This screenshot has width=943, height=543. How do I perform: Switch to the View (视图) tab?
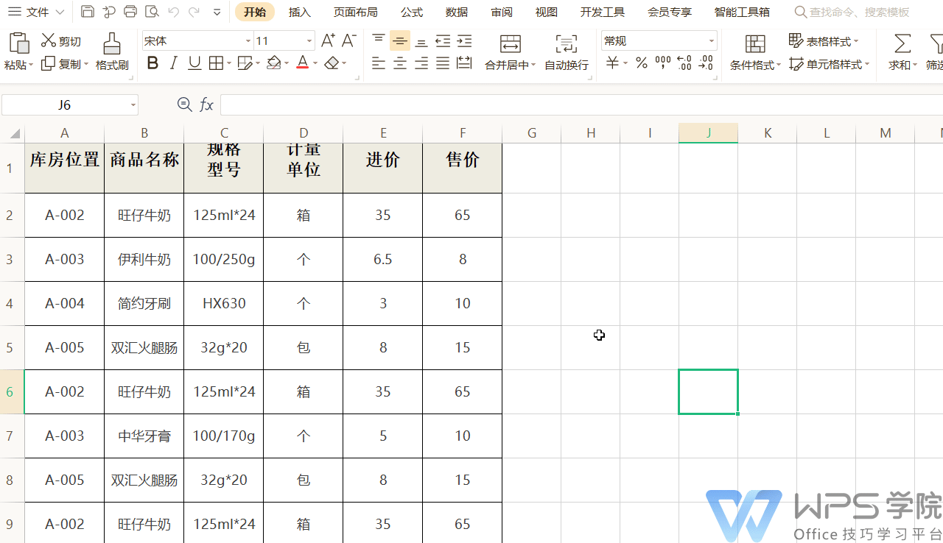coord(546,12)
